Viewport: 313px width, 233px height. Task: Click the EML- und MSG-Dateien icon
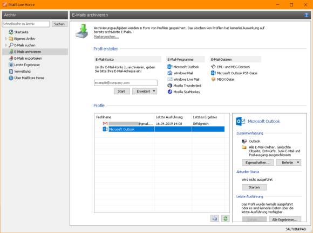click(x=213, y=67)
